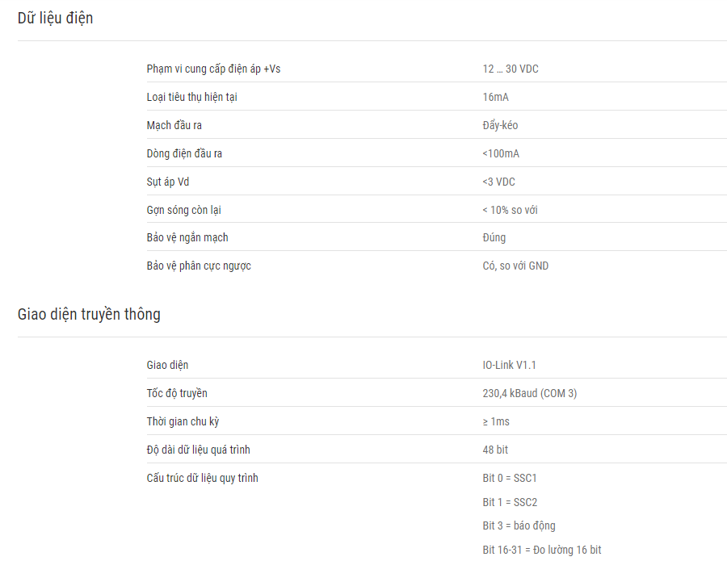Select the "Bit 3 = báo động" line
The image size is (727, 561).
pos(519,525)
